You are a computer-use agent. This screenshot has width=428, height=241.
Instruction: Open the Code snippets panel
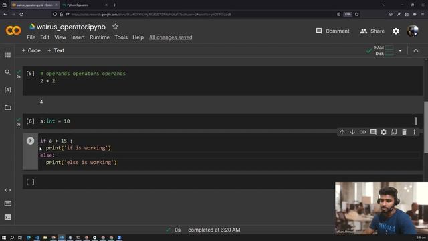coord(7,190)
